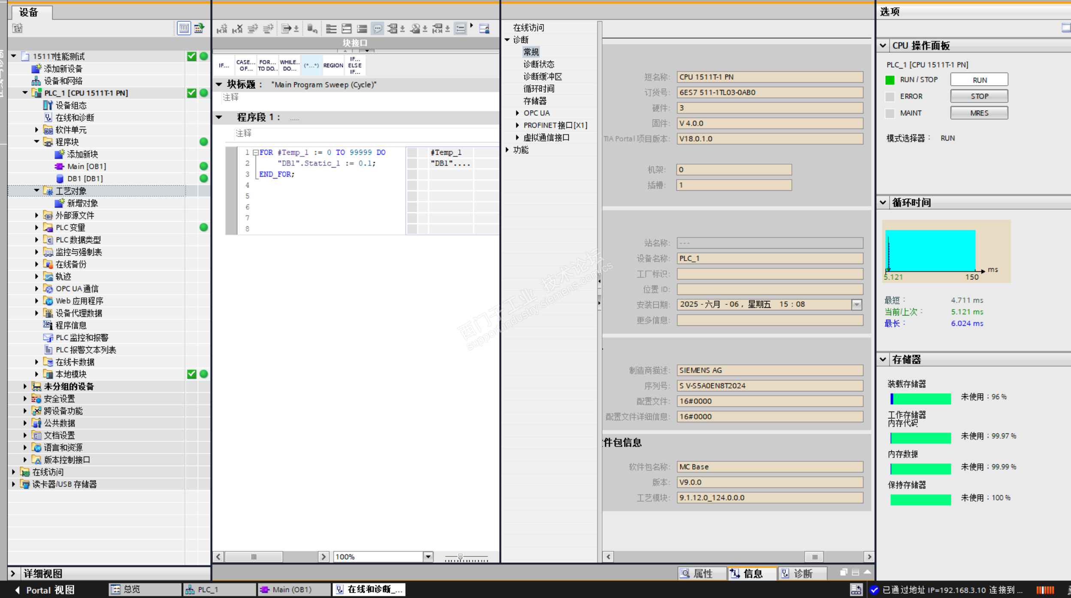Expand the OPC UA diagnostics node
1071x598 pixels.
tap(517, 113)
